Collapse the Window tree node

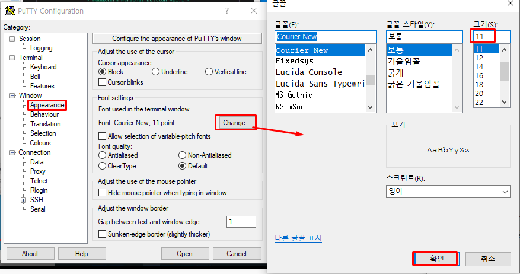coord(12,95)
